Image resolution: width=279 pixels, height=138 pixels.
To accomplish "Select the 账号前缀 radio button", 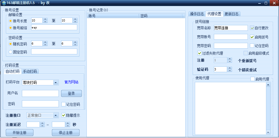I will point(10,28).
